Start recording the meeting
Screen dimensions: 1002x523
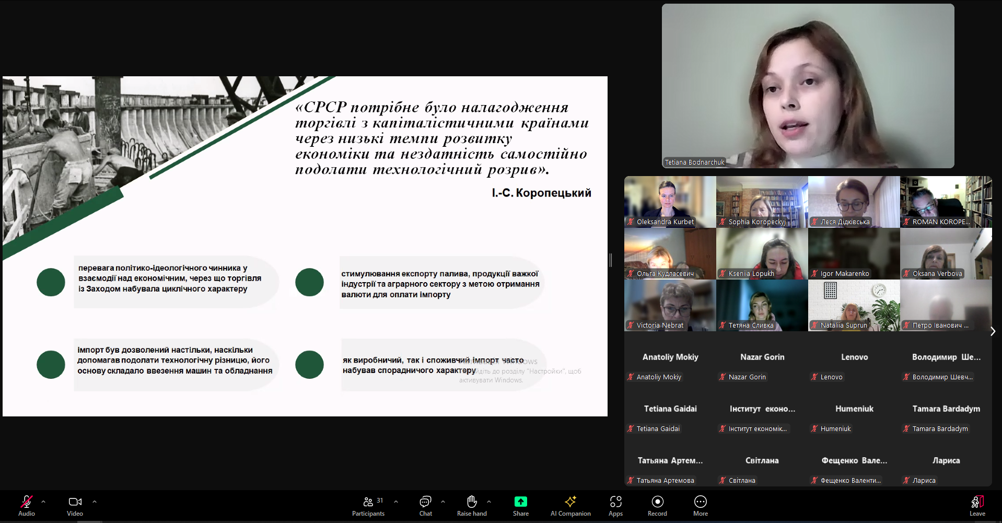pyautogui.click(x=657, y=505)
